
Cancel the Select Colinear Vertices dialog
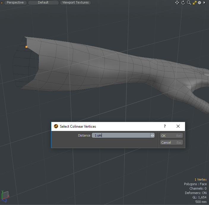(x=171, y=142)
